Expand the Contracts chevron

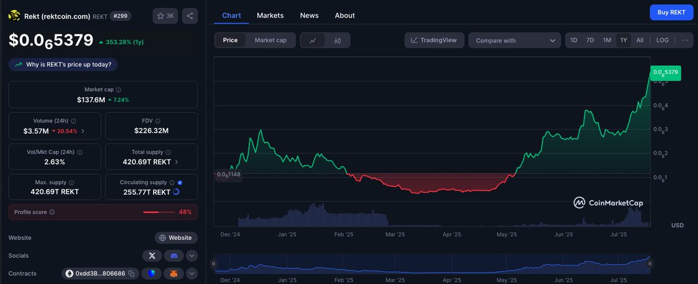pyautogui.click(x=192, y=274)
